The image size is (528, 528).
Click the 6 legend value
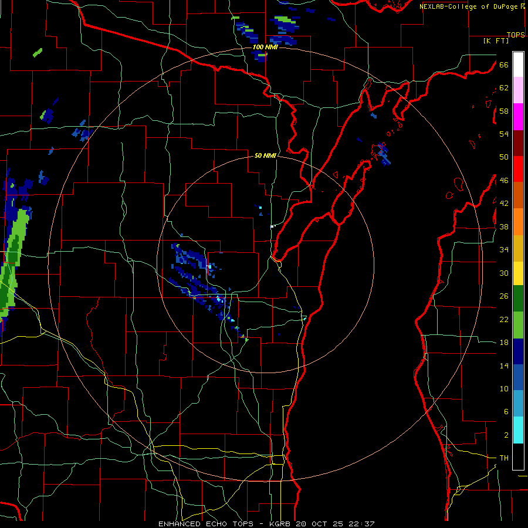pos(506,412)
